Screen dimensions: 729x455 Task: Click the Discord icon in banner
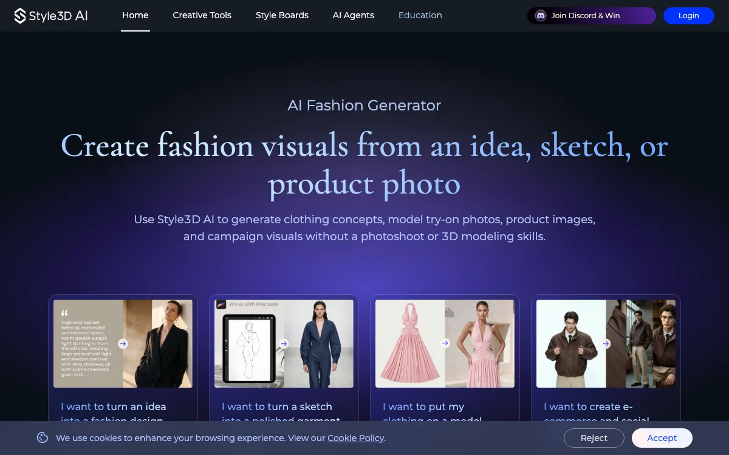point(541,16)
